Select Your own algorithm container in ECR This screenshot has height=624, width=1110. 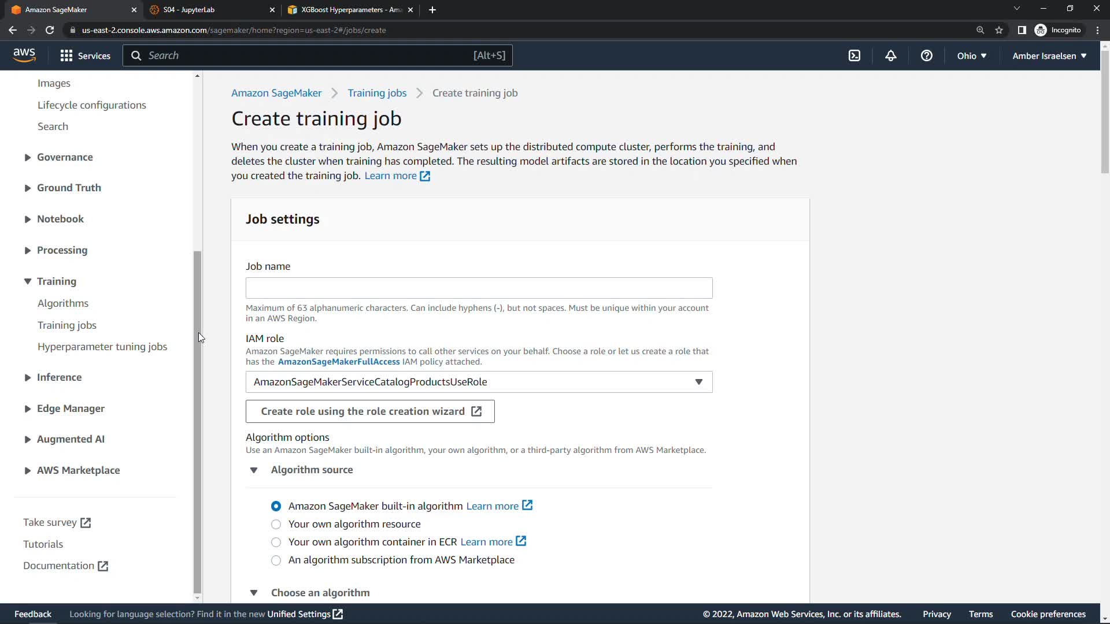pos(276,542)
